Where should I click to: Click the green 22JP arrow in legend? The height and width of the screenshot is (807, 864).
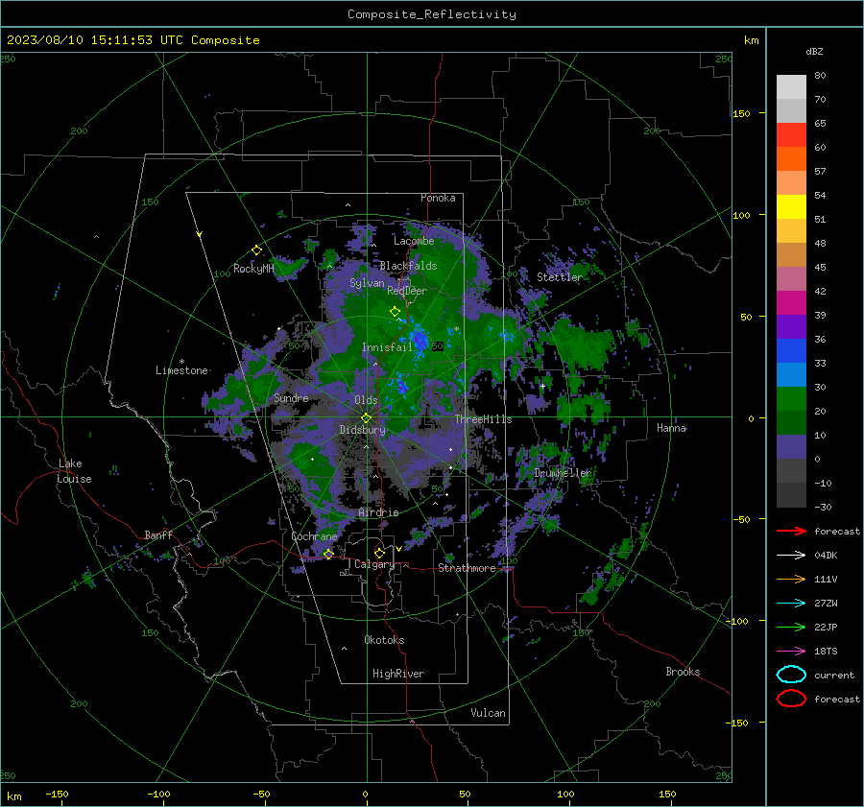point(791,627)
